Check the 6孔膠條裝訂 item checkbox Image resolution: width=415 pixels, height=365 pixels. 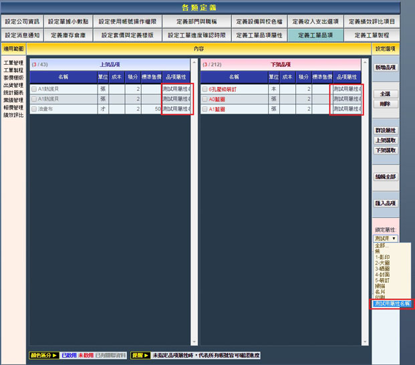pyautogui.click(x=205, y=89)
